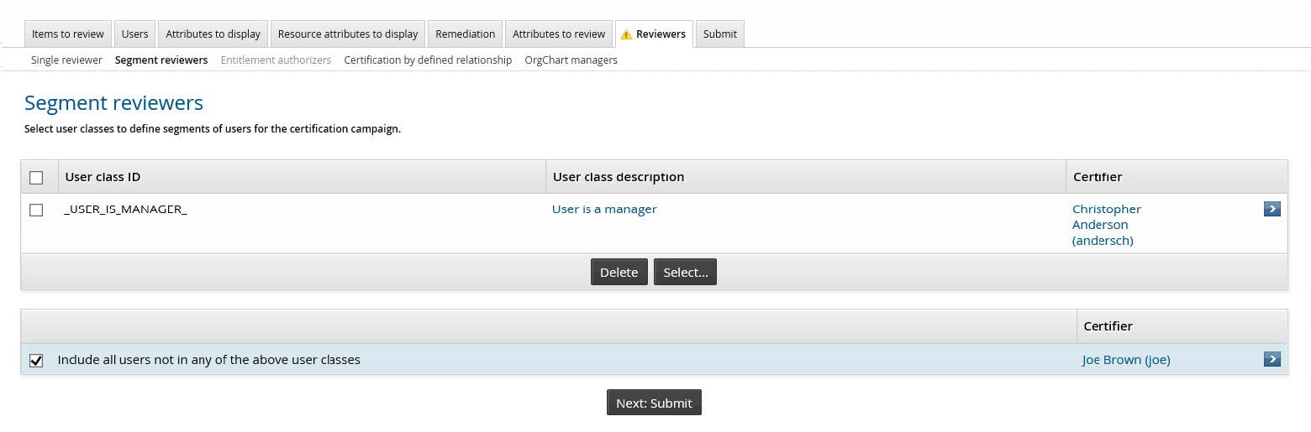Select Certification by defined relationship option
Screen dimensions: 1311x432
pyautogui.click(x=428, y=60)
